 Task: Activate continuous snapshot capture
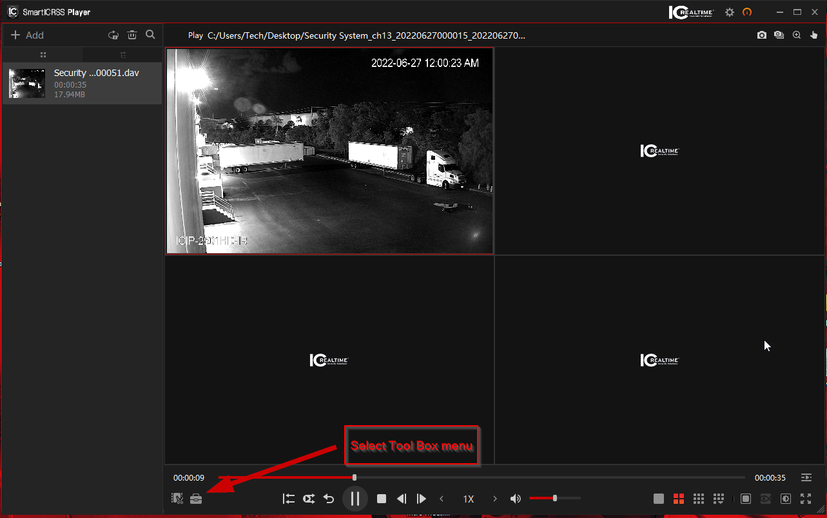click(779, 35)
